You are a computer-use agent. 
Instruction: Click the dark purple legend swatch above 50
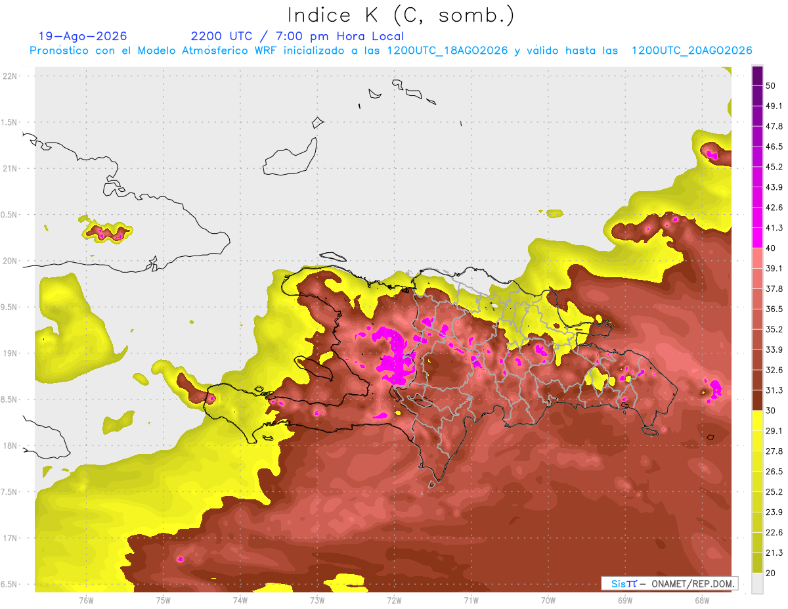pyautogui.click(x=757, y=76)
